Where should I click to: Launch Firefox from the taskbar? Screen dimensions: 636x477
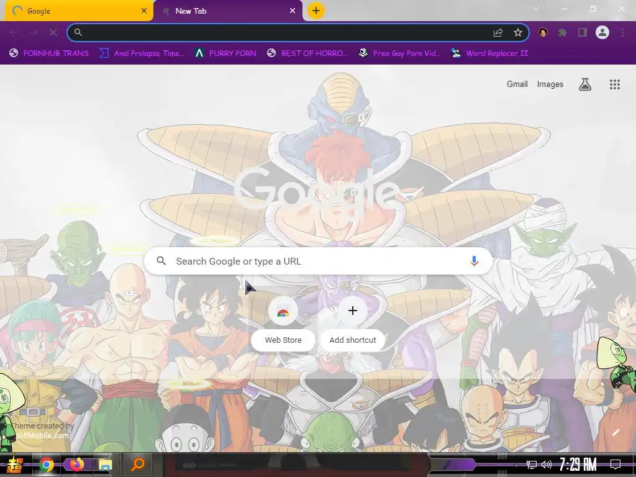pyautogui.click(x=76, y=464)
